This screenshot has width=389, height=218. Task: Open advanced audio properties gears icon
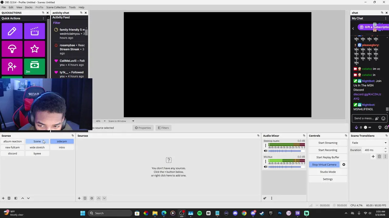(265, 198)
